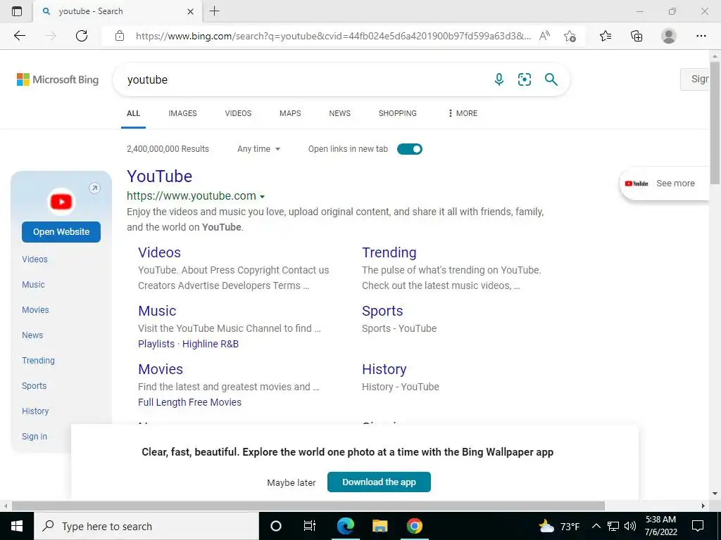The height and width of the screenshot is (540, 721).
Task: Click the browser Back arrow
Action: 19,36
